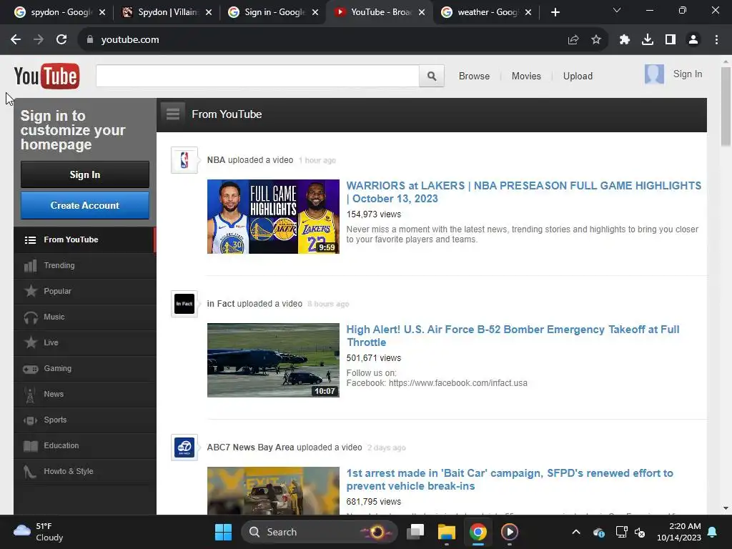Open the Bait Car campaign video title

(x=510, y=480)
